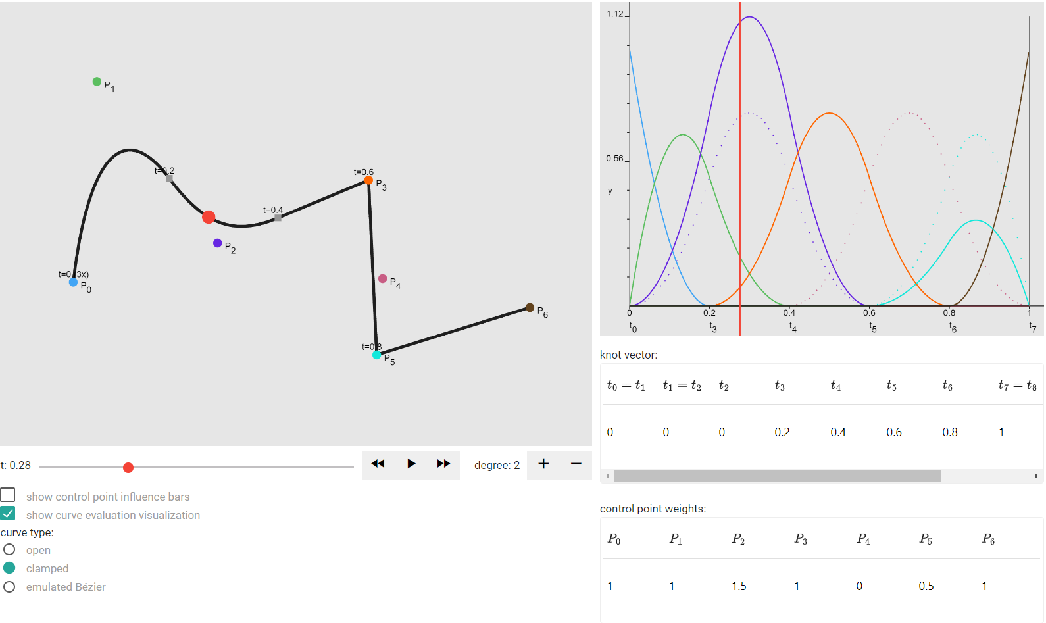Viewport: 1046px width, 623px height.
Task: Start animation with the play icon
Action: click(411, 464)
